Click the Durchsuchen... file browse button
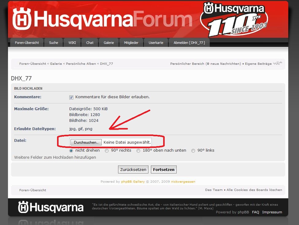This screenshot has height=225, width=299. (x=86, y=142)
